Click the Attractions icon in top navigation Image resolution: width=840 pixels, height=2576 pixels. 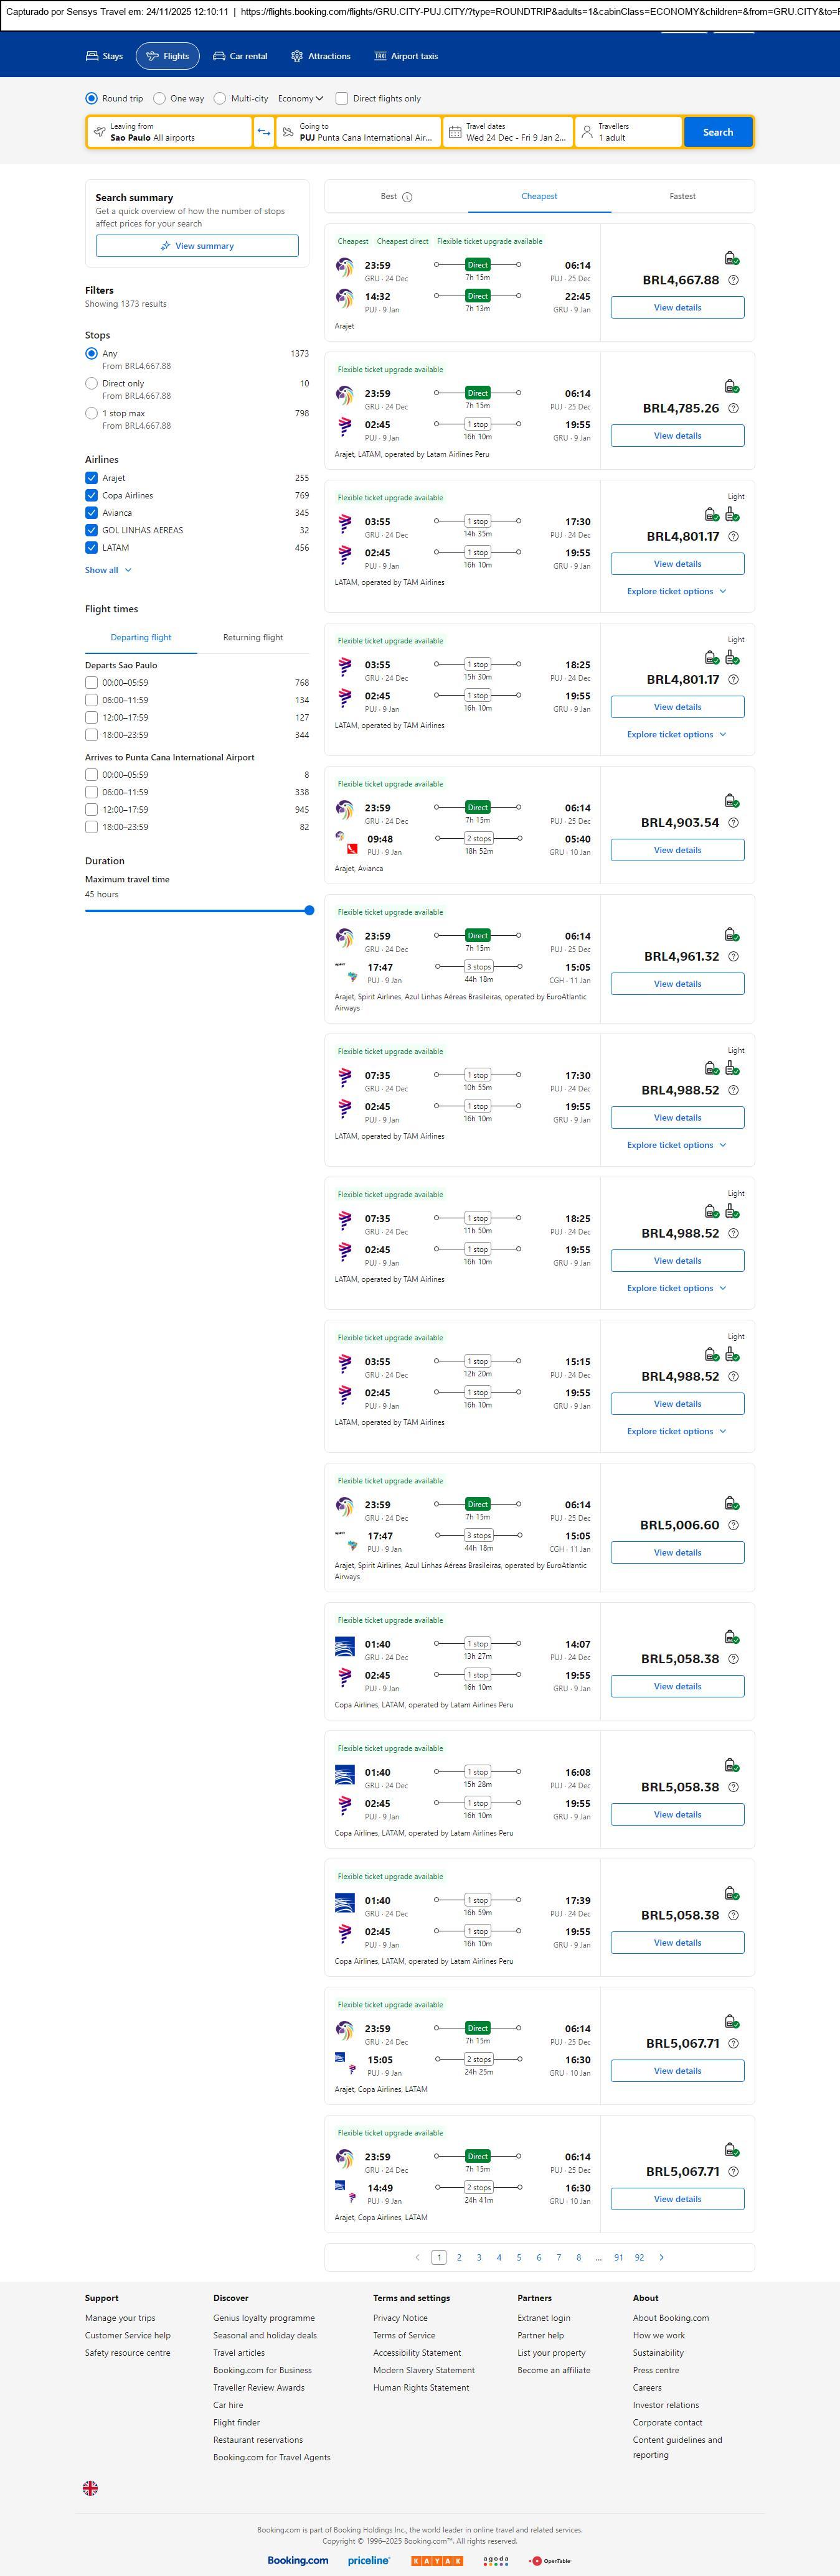296,56
